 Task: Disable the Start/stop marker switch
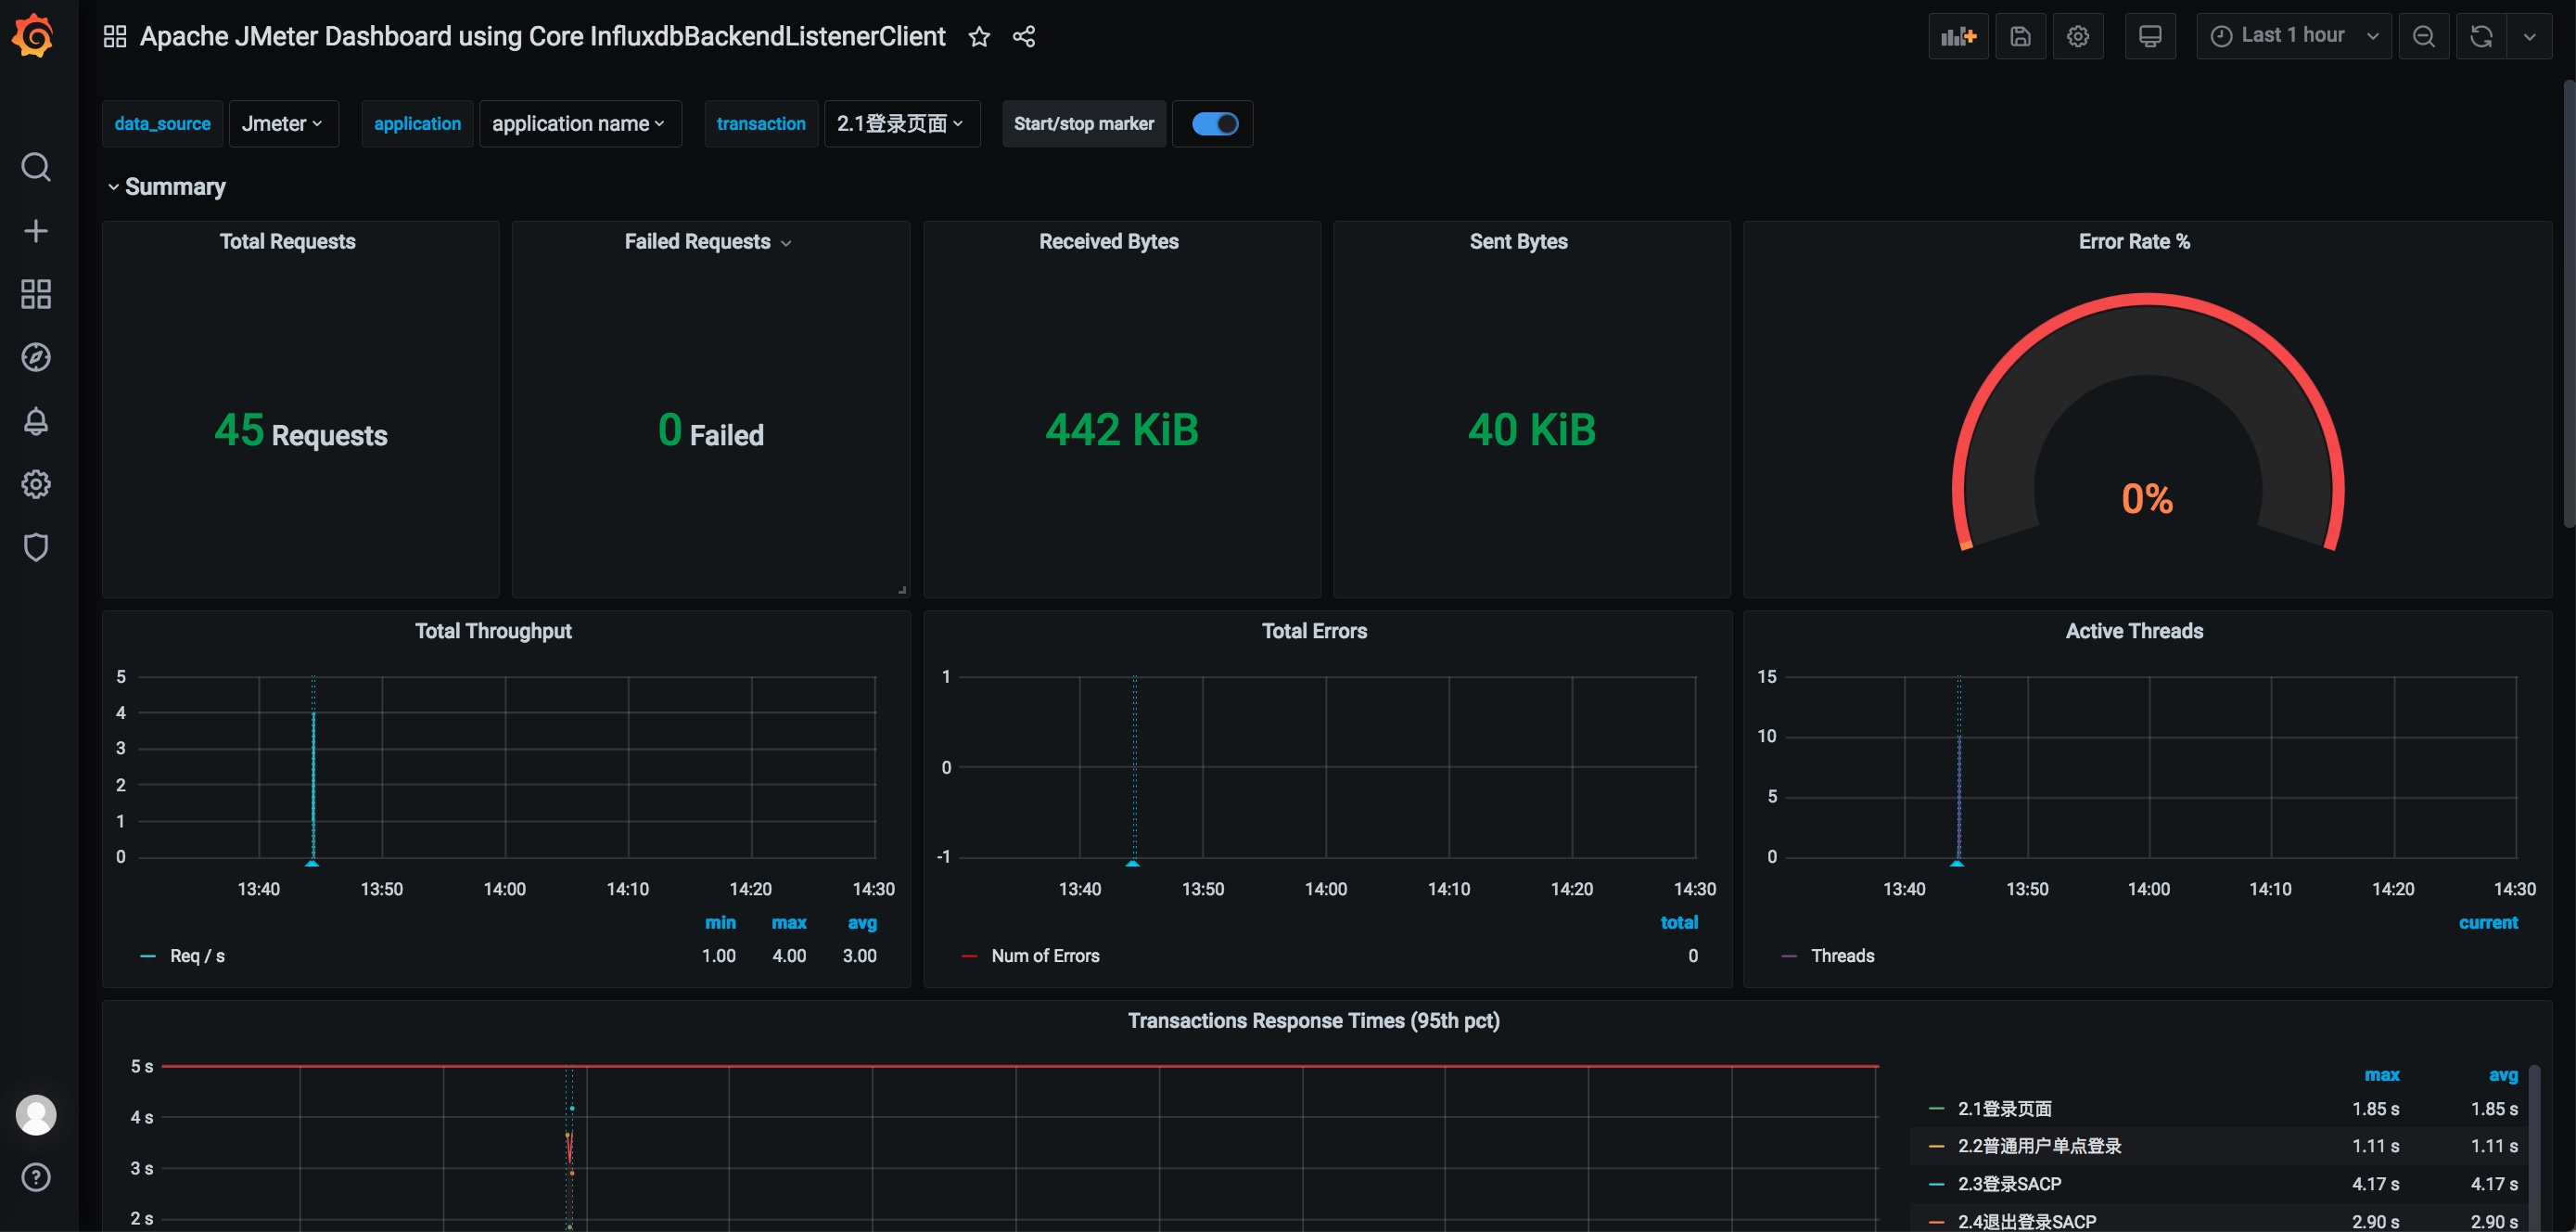1214,124
